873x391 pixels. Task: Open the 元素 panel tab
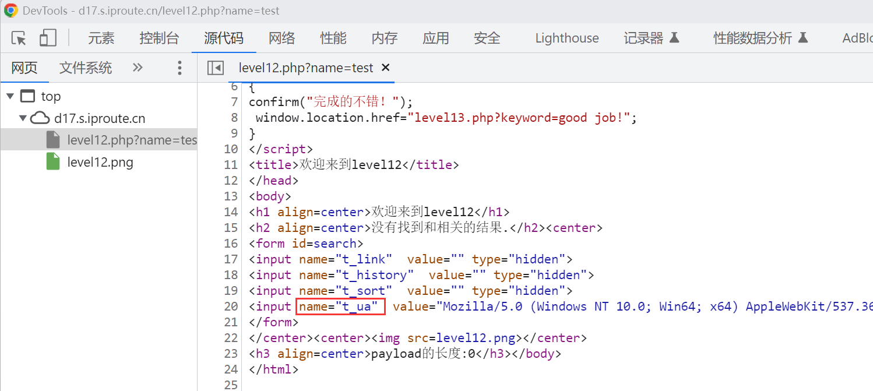coord(101,38)
